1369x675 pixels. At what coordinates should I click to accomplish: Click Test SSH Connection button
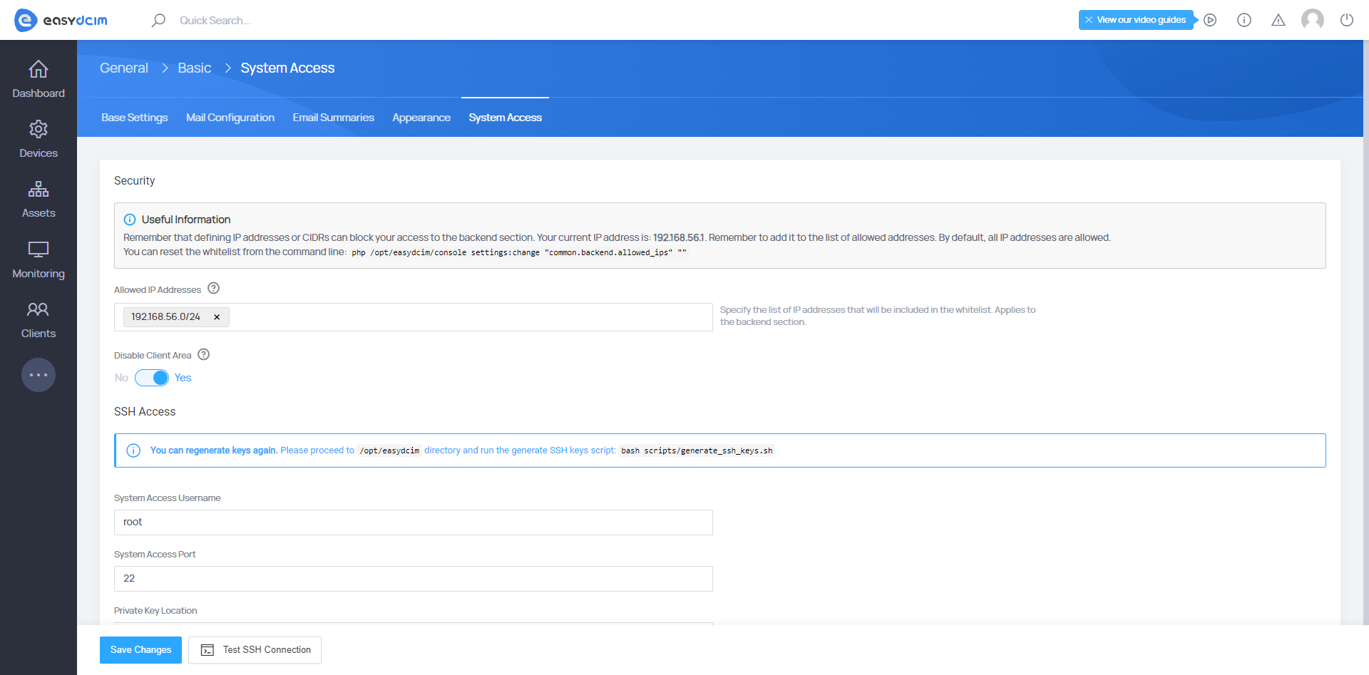(255, 650)
